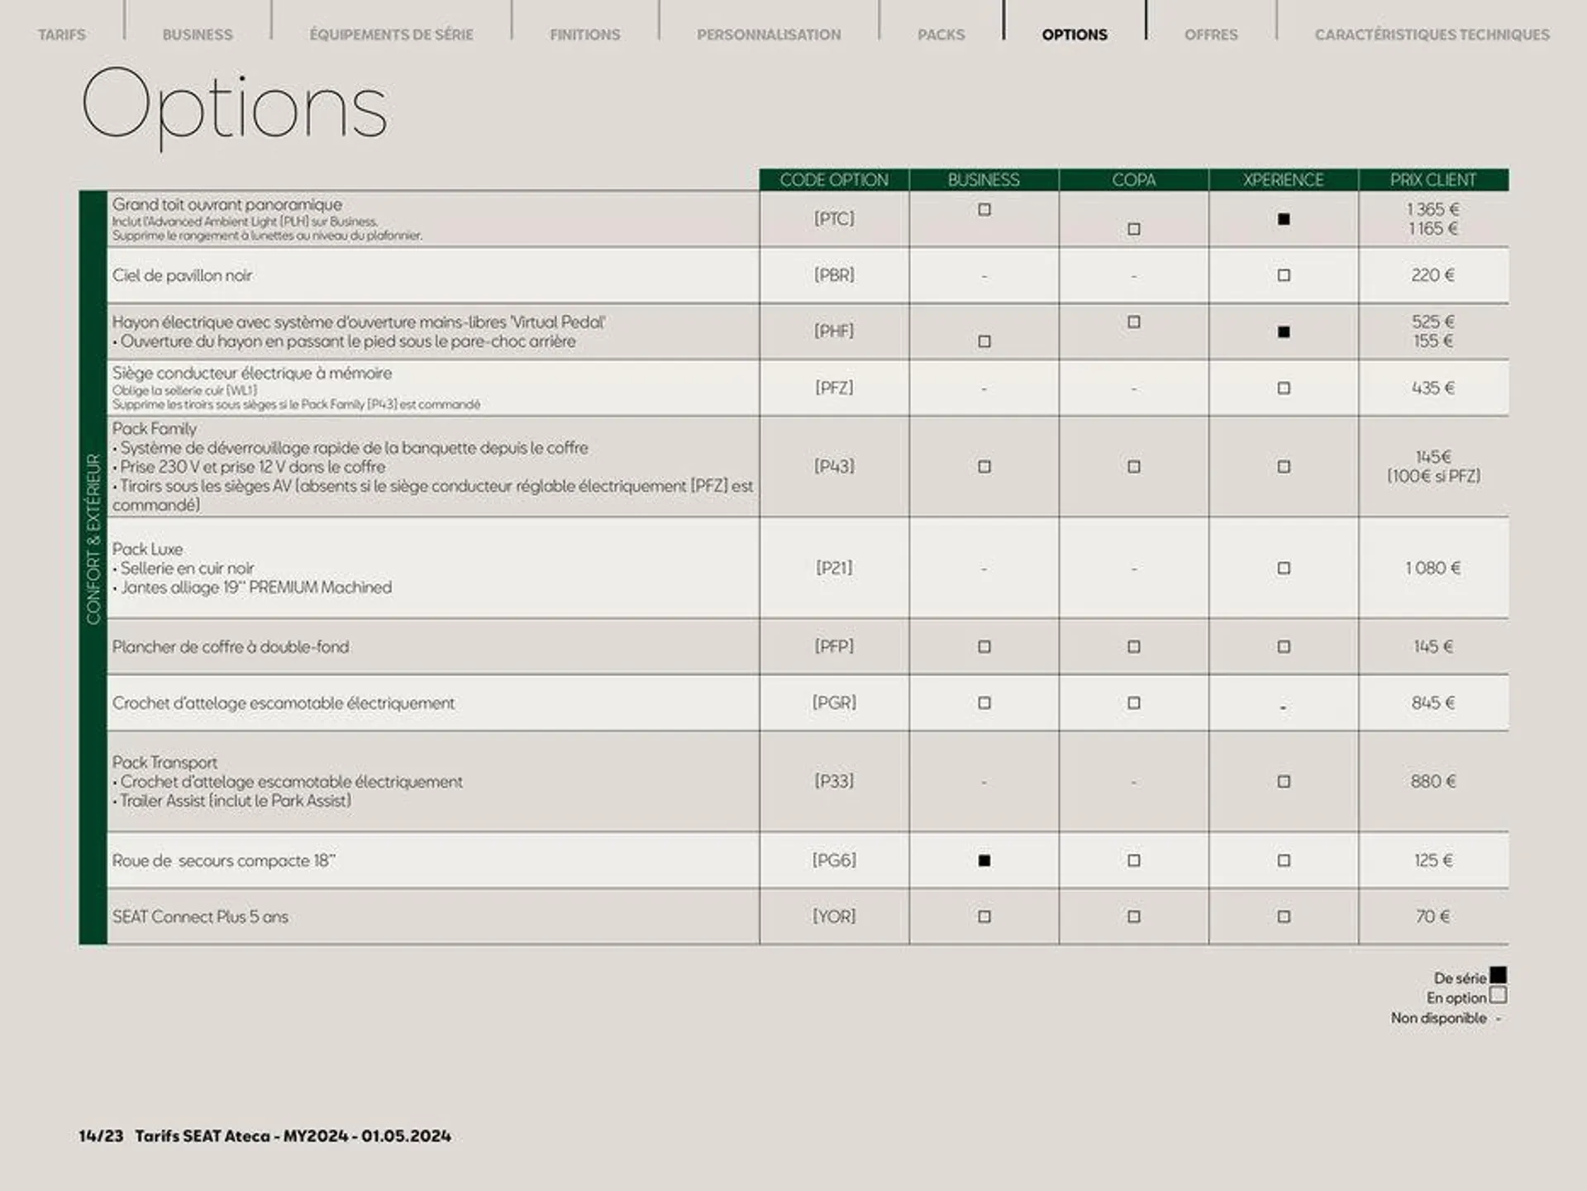This screenshot has height=1191, width=1587.
Task: Open the OFFRES tab
Action: coord(1211,35)
